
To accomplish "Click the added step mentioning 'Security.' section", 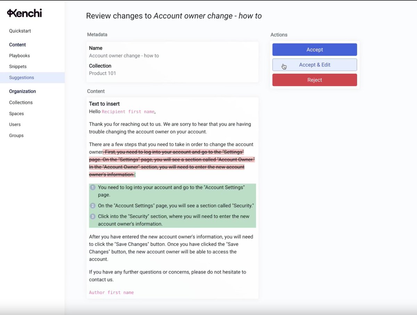I will pyautogui.click(x=176, y=206).
